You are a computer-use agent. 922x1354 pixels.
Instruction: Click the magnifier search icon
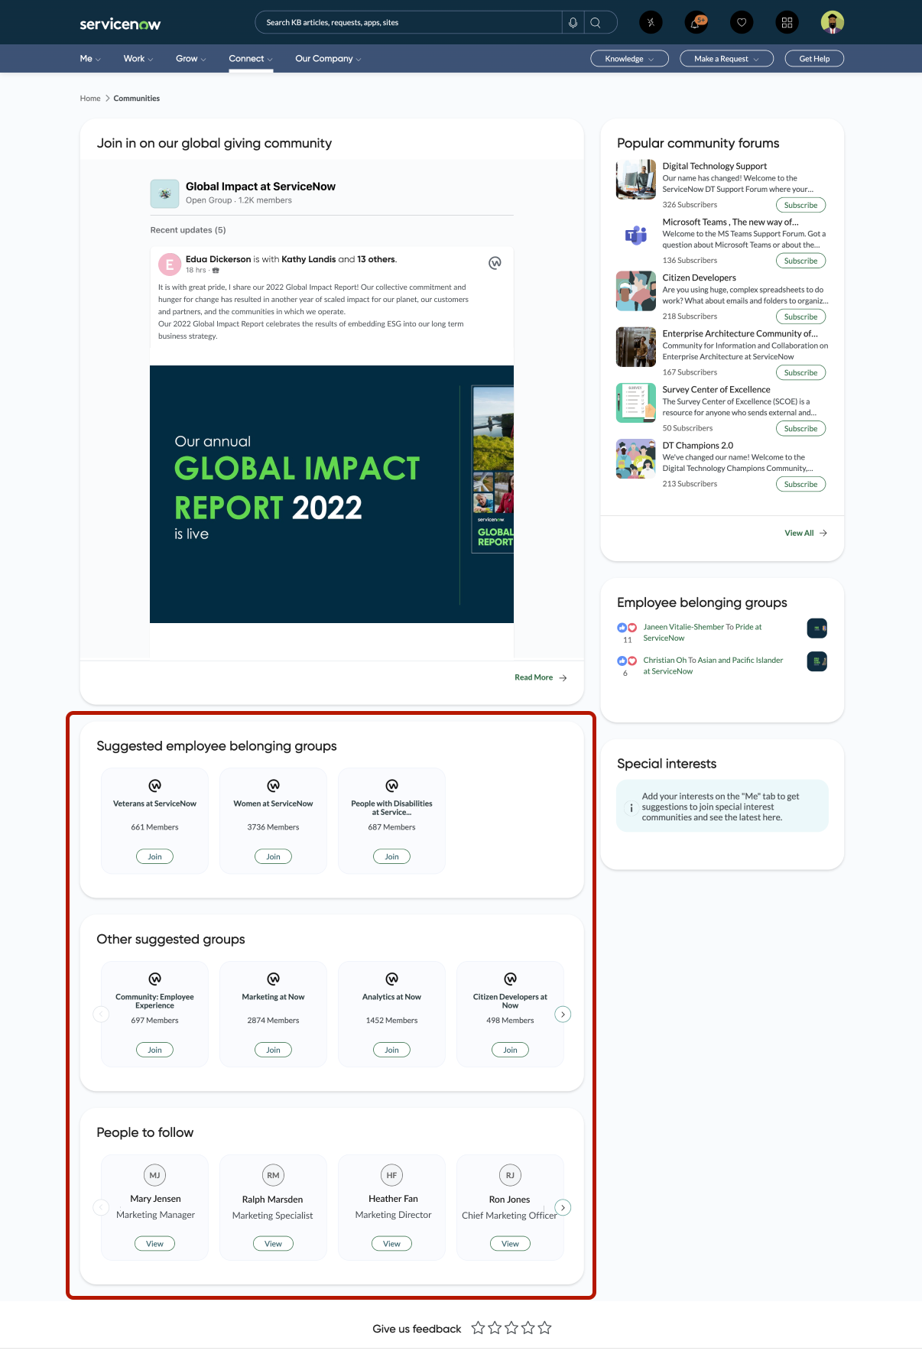pos(596,23)
